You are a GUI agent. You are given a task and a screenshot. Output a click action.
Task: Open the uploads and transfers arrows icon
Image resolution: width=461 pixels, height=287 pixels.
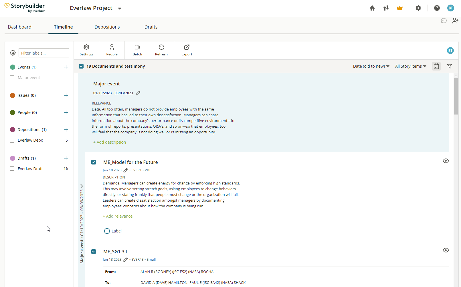[386, 8]
